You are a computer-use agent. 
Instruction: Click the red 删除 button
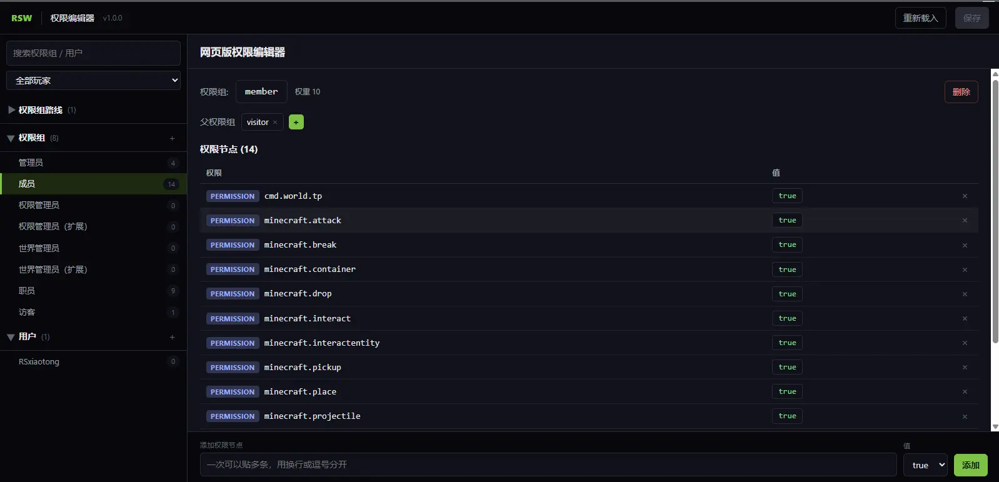(961, 92)
